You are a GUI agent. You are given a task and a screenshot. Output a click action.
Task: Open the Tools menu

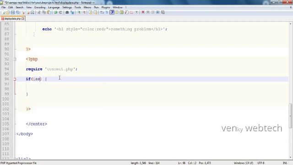click(x=77, y=7)
